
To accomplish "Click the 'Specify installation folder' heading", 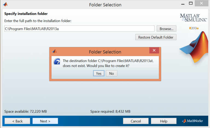I will pos(26,14).
